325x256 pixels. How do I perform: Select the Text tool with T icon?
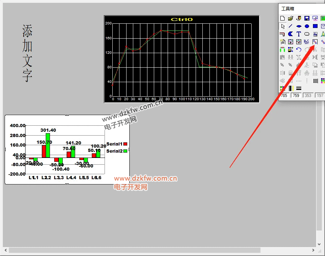tap(299, 34)
